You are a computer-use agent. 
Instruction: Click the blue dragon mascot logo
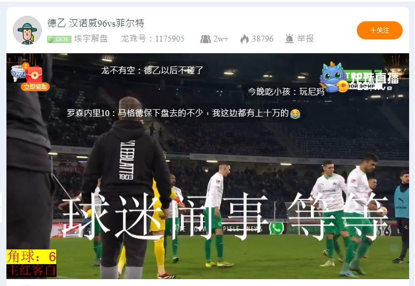coord(332,76)
